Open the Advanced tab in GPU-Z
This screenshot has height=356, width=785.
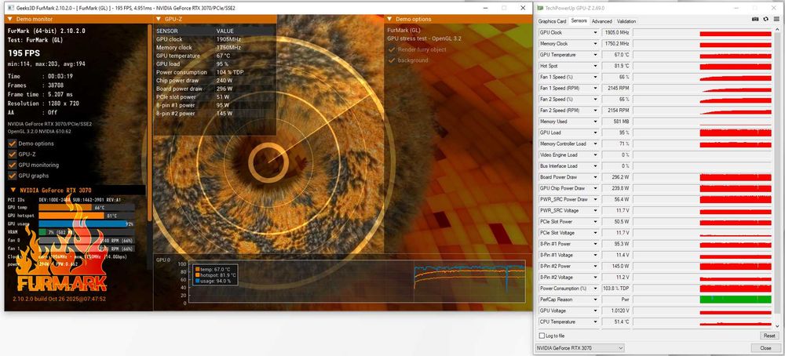pyautogui.click(x=602, y=21)
